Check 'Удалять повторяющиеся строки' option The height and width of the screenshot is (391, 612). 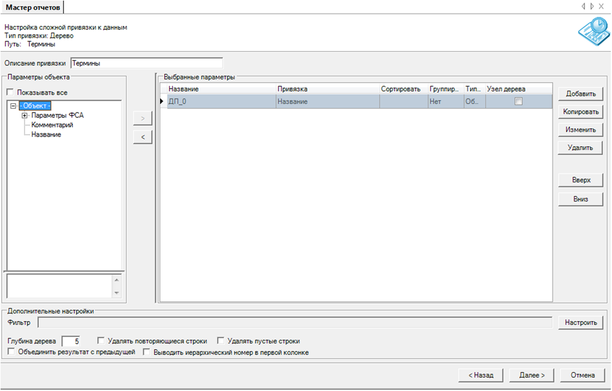click(101, 341)
